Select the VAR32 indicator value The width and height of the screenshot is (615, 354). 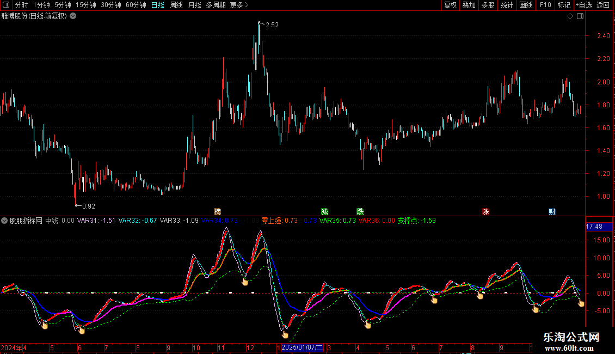click(x=138, y=221)
